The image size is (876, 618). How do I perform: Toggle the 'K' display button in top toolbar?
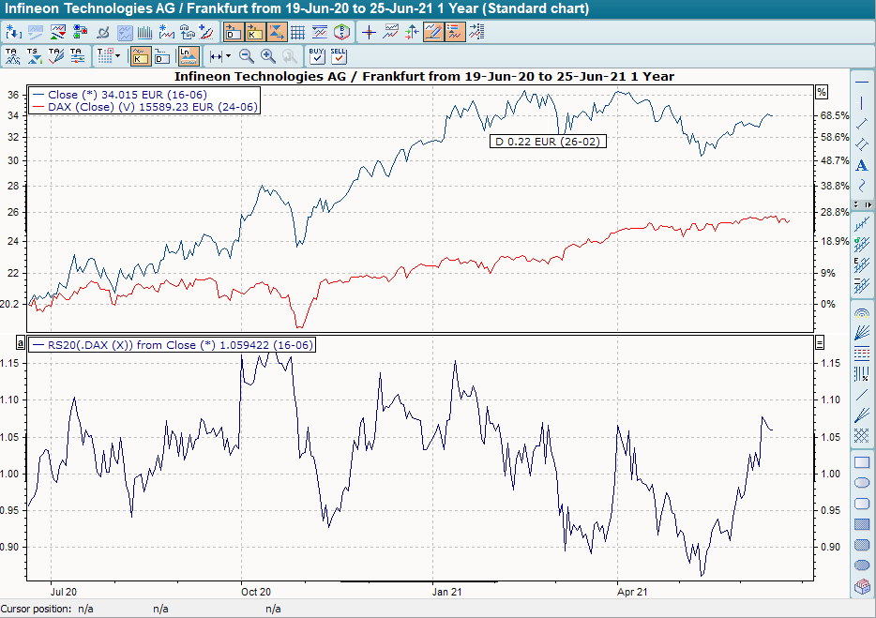(x=254, y=32)
